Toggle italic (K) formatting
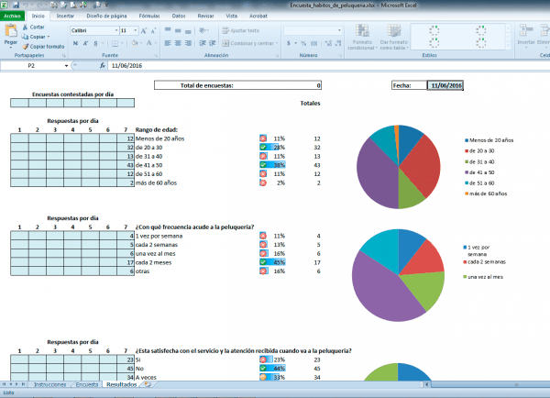This screenshot has width=550, height=398. click(85, 43)
